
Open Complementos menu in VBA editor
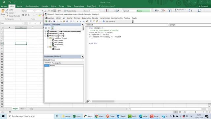[x=117, y=18]
